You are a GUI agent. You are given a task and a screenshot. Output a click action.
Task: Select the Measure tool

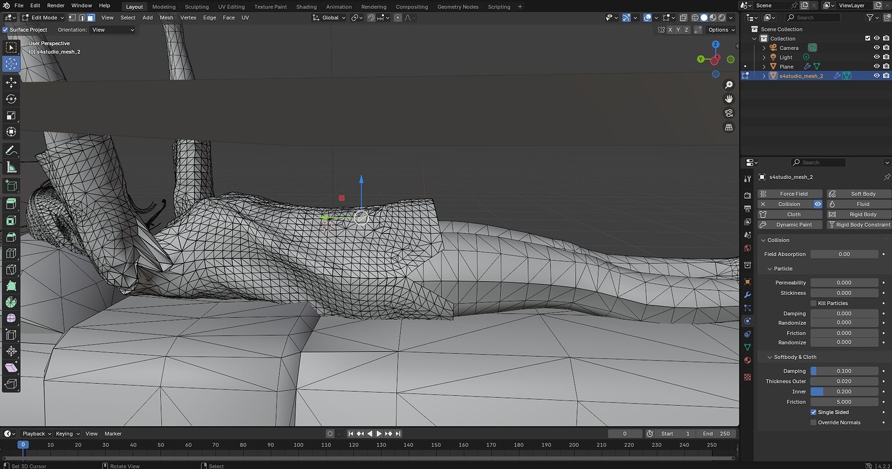point(11,167)
